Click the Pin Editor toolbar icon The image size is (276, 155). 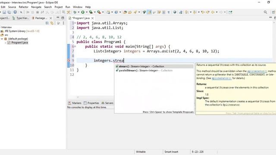coord(230,12)
